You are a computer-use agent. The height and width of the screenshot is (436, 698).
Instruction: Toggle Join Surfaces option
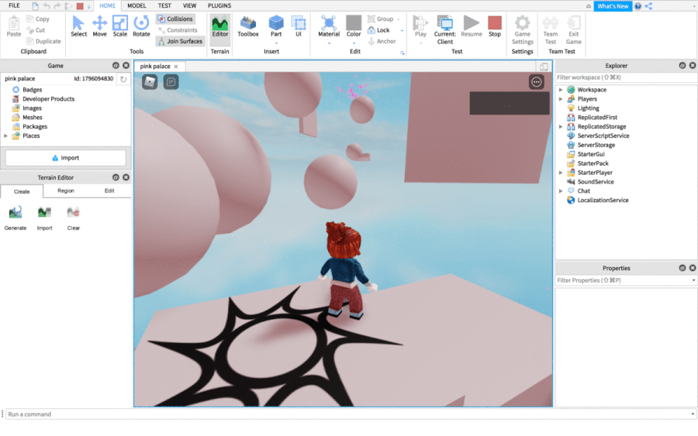180,41
